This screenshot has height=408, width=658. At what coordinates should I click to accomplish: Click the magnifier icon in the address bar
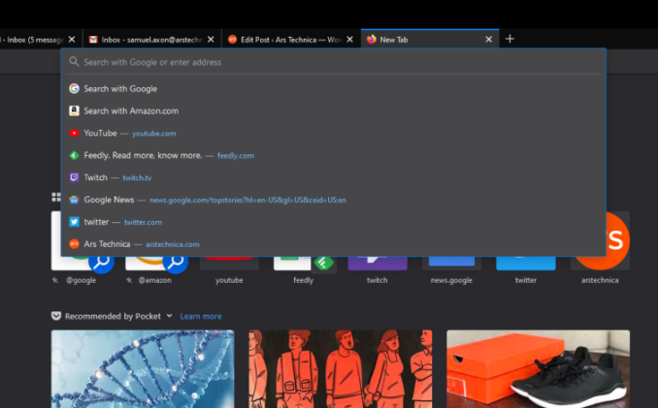click(x=74, y=62)
